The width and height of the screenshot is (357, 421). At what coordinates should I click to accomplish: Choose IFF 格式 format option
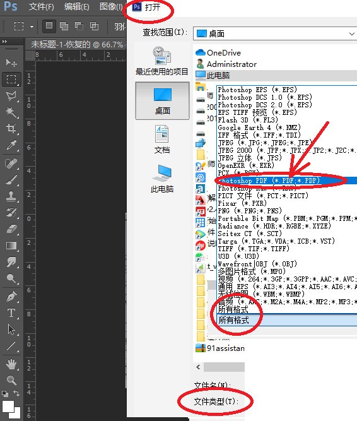(287, 135)
